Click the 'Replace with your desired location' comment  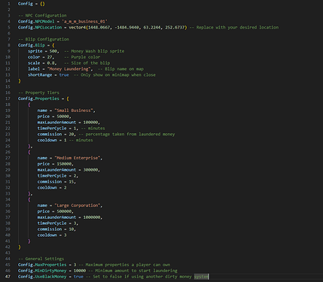[237, 27]
